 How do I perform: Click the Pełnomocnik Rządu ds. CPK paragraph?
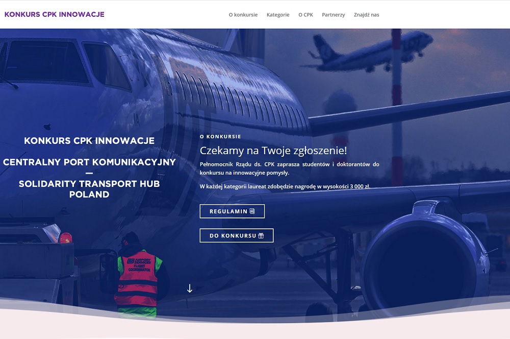[289, 168]
